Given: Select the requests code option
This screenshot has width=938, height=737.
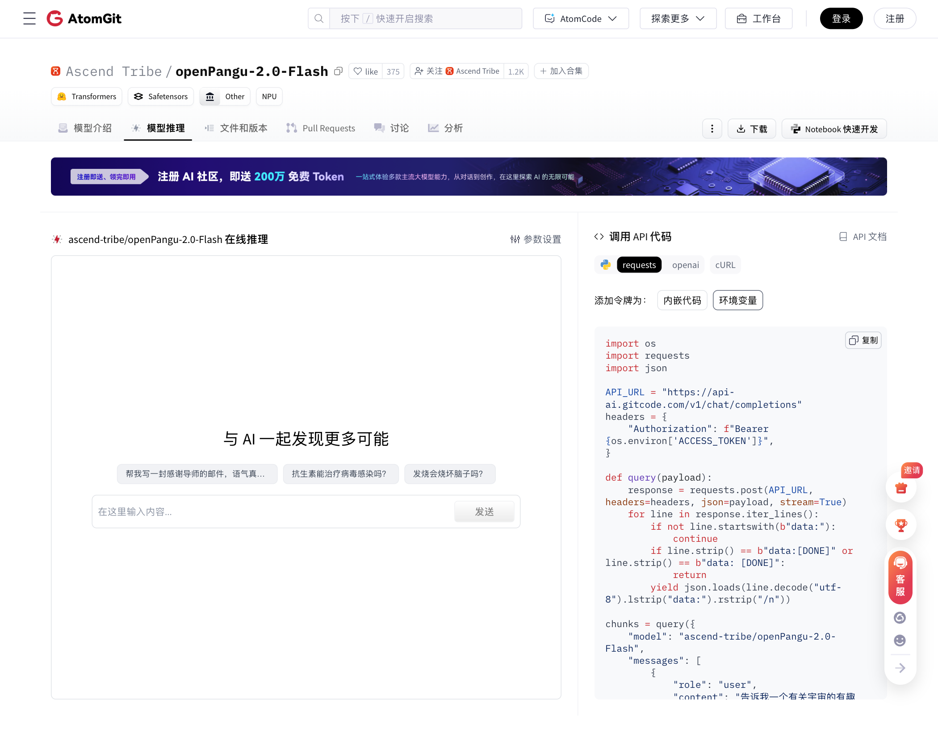Looking at the screenshot, I should [639, 265].
